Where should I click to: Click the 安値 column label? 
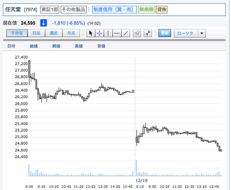[101, 46]
